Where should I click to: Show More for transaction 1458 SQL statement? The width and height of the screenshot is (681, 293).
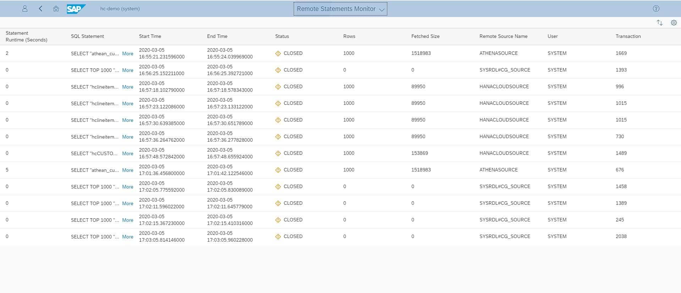[128, 187]
